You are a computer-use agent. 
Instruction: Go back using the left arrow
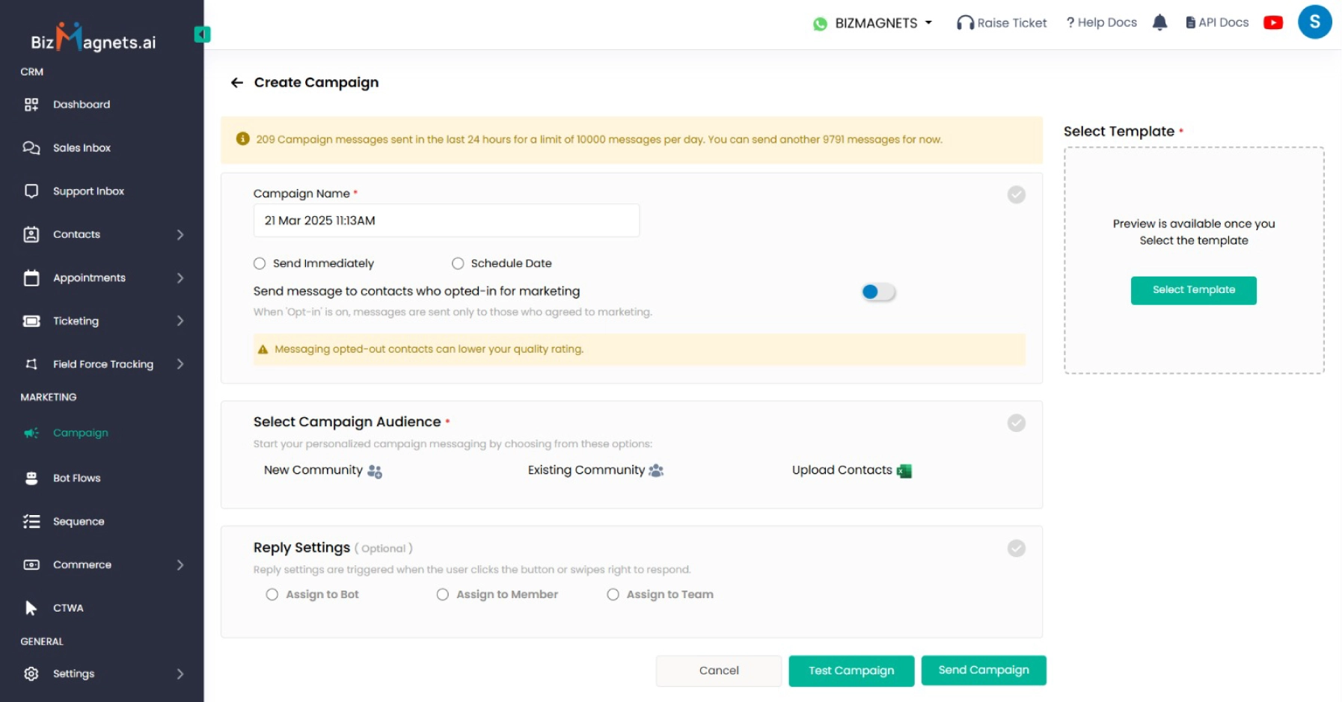coord(237,83)
